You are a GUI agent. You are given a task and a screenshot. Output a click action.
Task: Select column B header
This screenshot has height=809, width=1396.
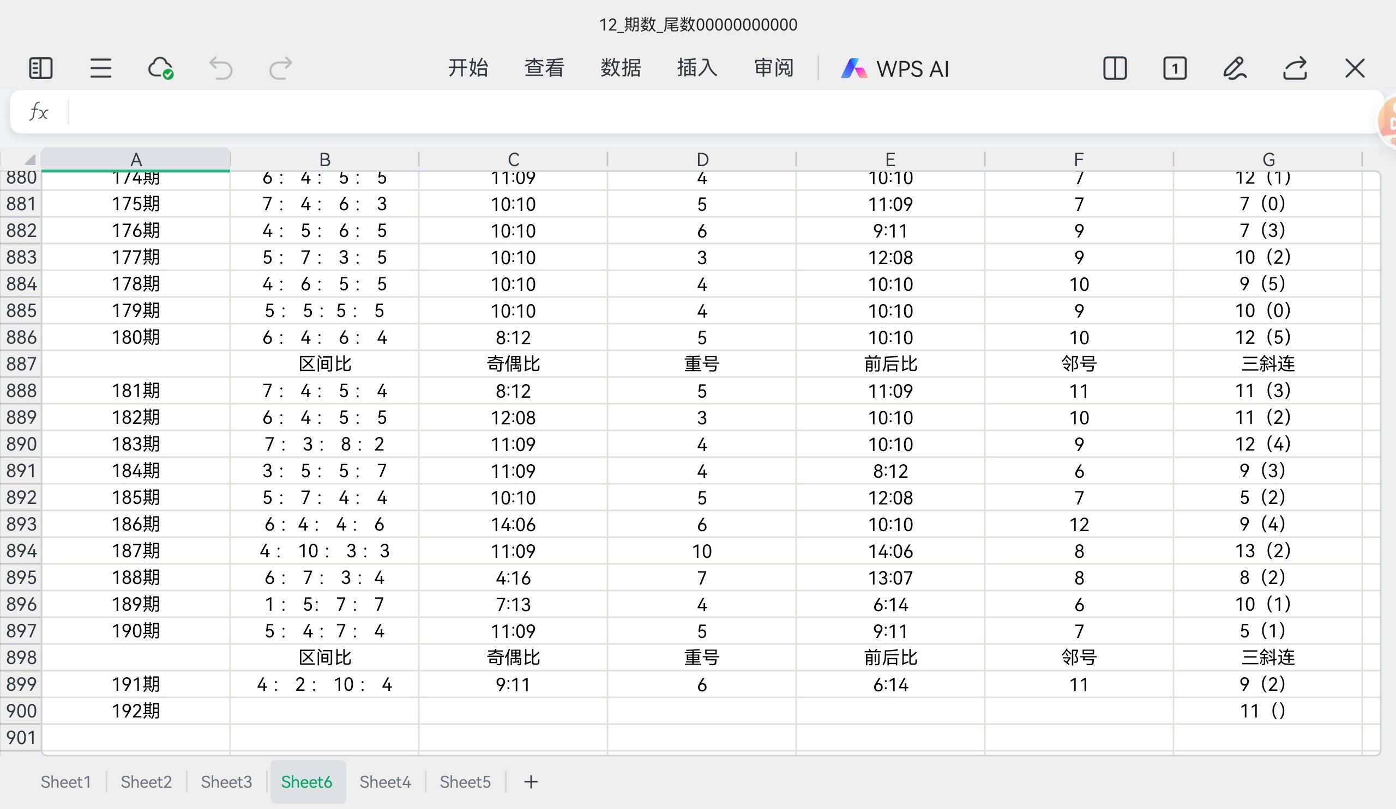click(324, 160)
